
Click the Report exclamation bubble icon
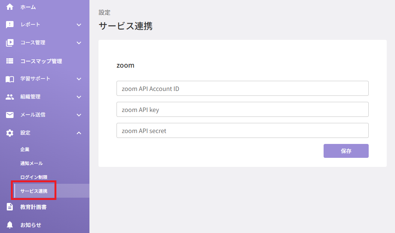pyautogui.click(x=9, y=25)
